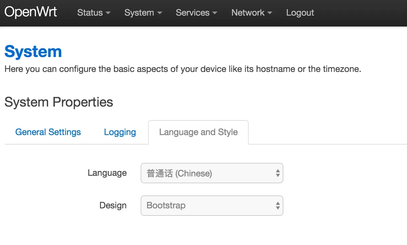The height and width of the screenshot is (245, 407).
Task: Switch to the General Settings tab
Action: [x=48, y=132]
